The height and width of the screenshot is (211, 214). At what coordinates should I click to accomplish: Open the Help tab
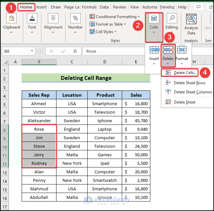coord(182,7)
